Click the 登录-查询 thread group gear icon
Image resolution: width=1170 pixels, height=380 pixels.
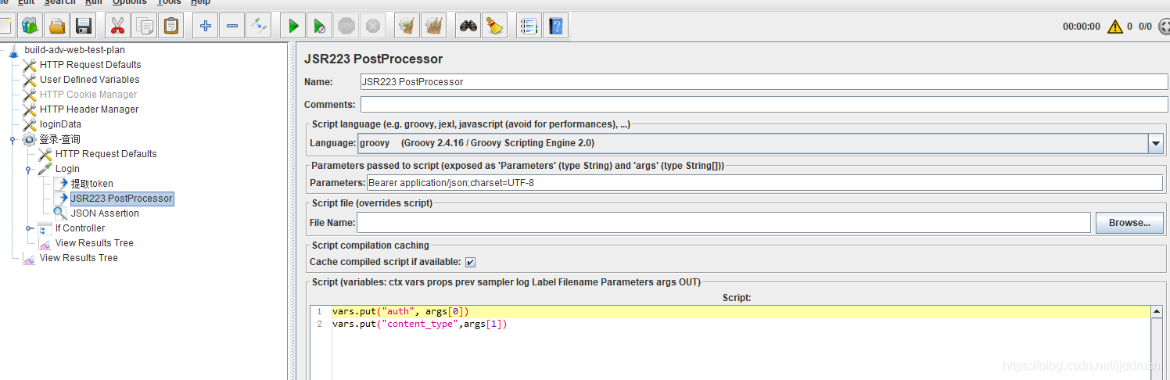click(29, 139)
